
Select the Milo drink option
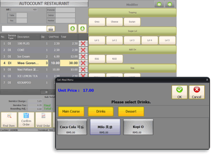(x=105, y=127)
